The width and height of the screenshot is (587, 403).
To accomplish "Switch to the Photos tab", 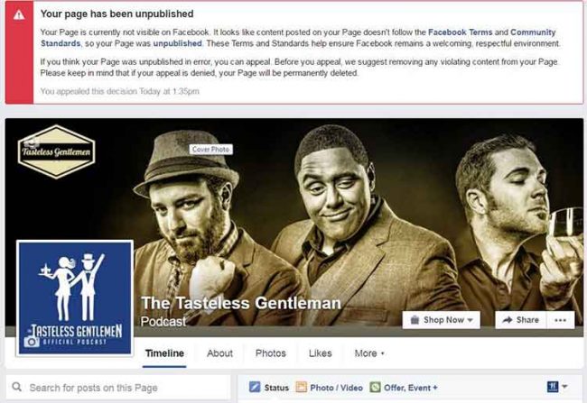I will 271,353.
